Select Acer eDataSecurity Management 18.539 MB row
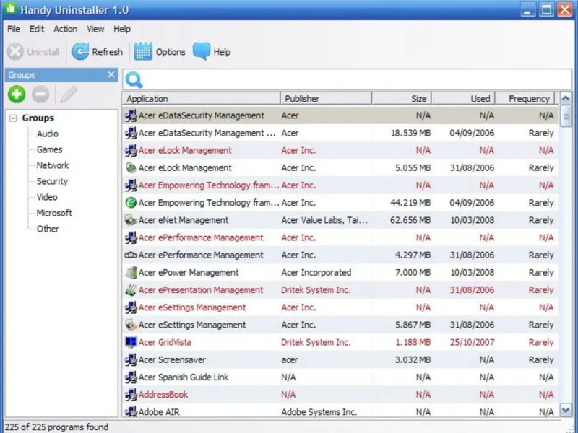The height and width of the screenshot is (433, 578). click(x=340, y=133)
